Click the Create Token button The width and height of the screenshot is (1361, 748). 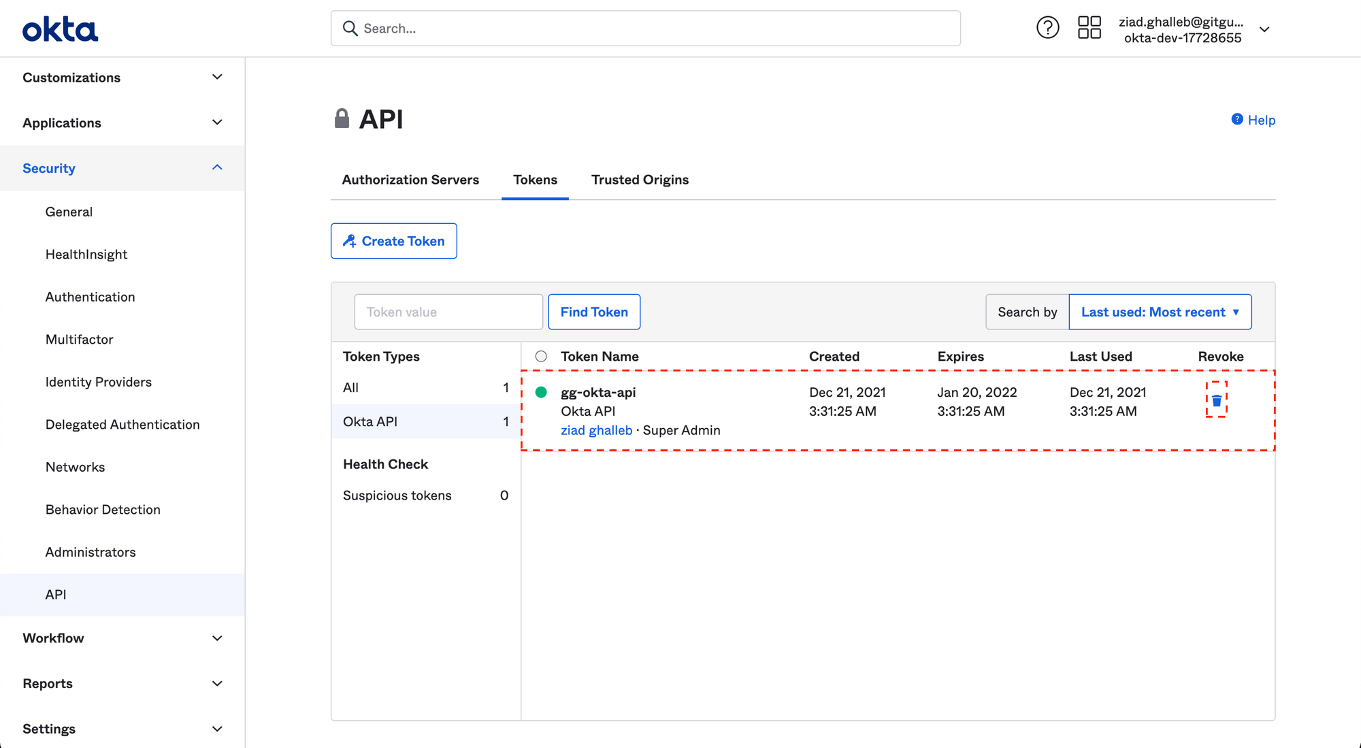click(393, 240)
